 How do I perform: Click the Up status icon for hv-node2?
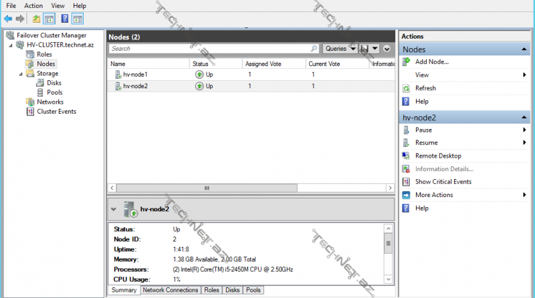click(199, 86)
